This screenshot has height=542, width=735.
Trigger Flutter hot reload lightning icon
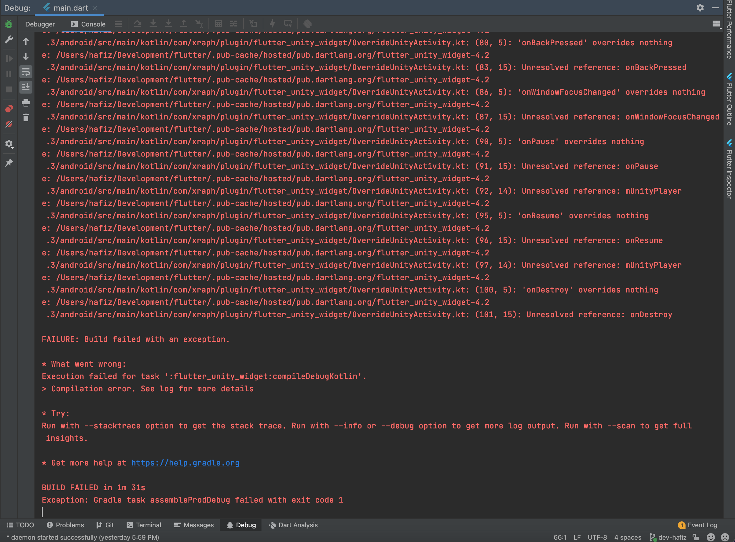(x=272, y=23)
